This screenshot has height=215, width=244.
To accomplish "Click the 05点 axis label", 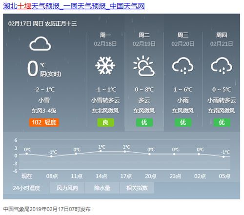I will coord(224,176).
